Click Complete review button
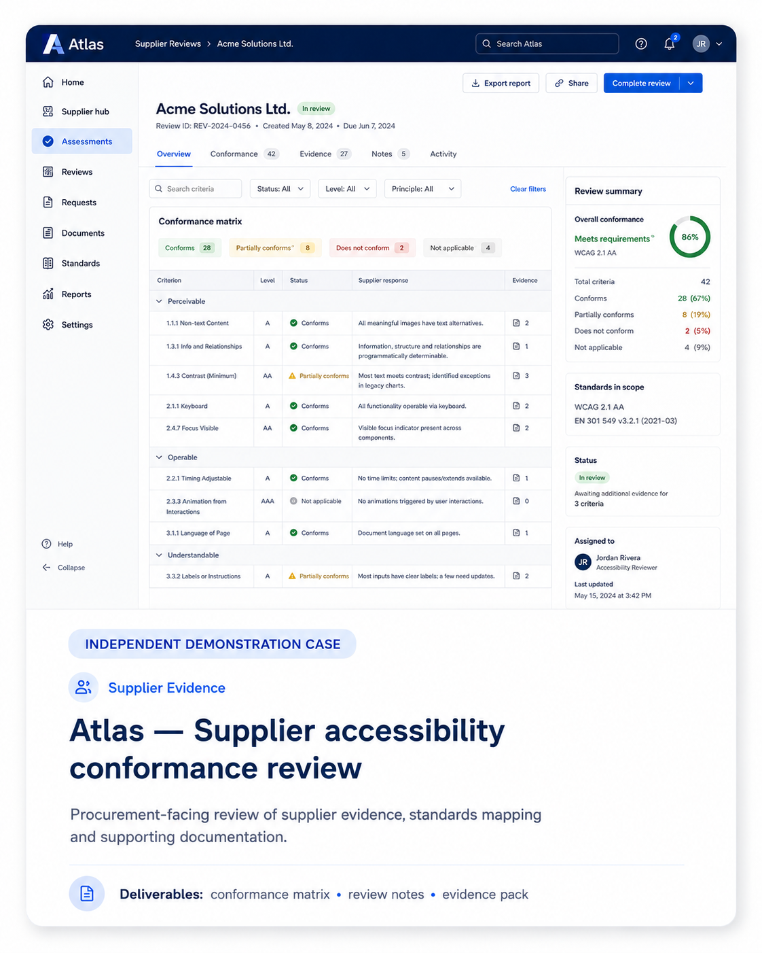The height and width of the screenshot is (953, 762). point(642,83)
